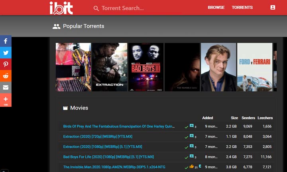Open Bad Boys For Life torrent link
Screen dimensions: 287x172
pyautogui.click(x=108, y=157)
